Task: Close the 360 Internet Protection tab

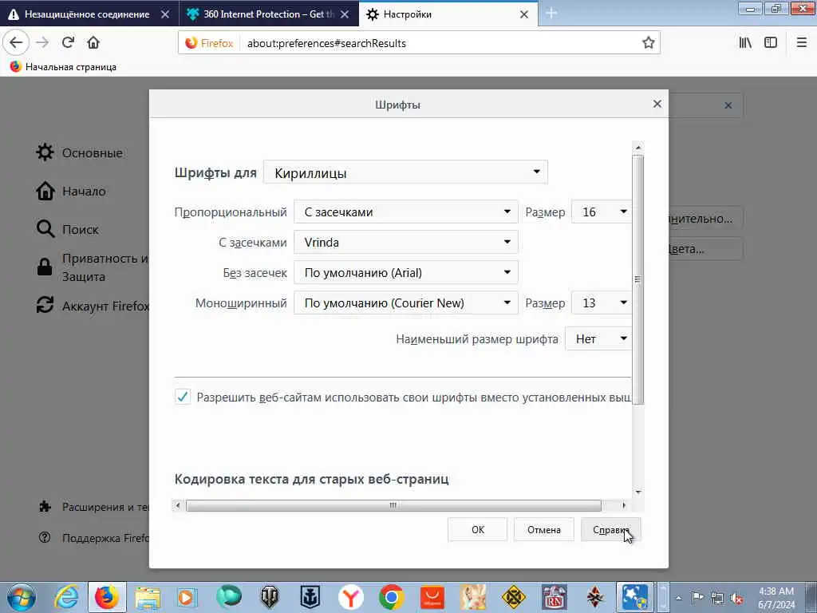Action: 345,14
